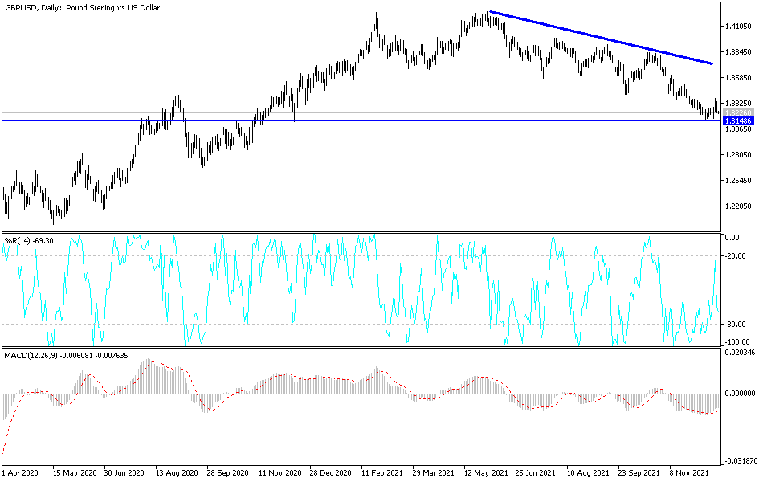Click the 1.22895 price axis value
The width and height of the screenshot is (763, 482).
pos(738,206)
